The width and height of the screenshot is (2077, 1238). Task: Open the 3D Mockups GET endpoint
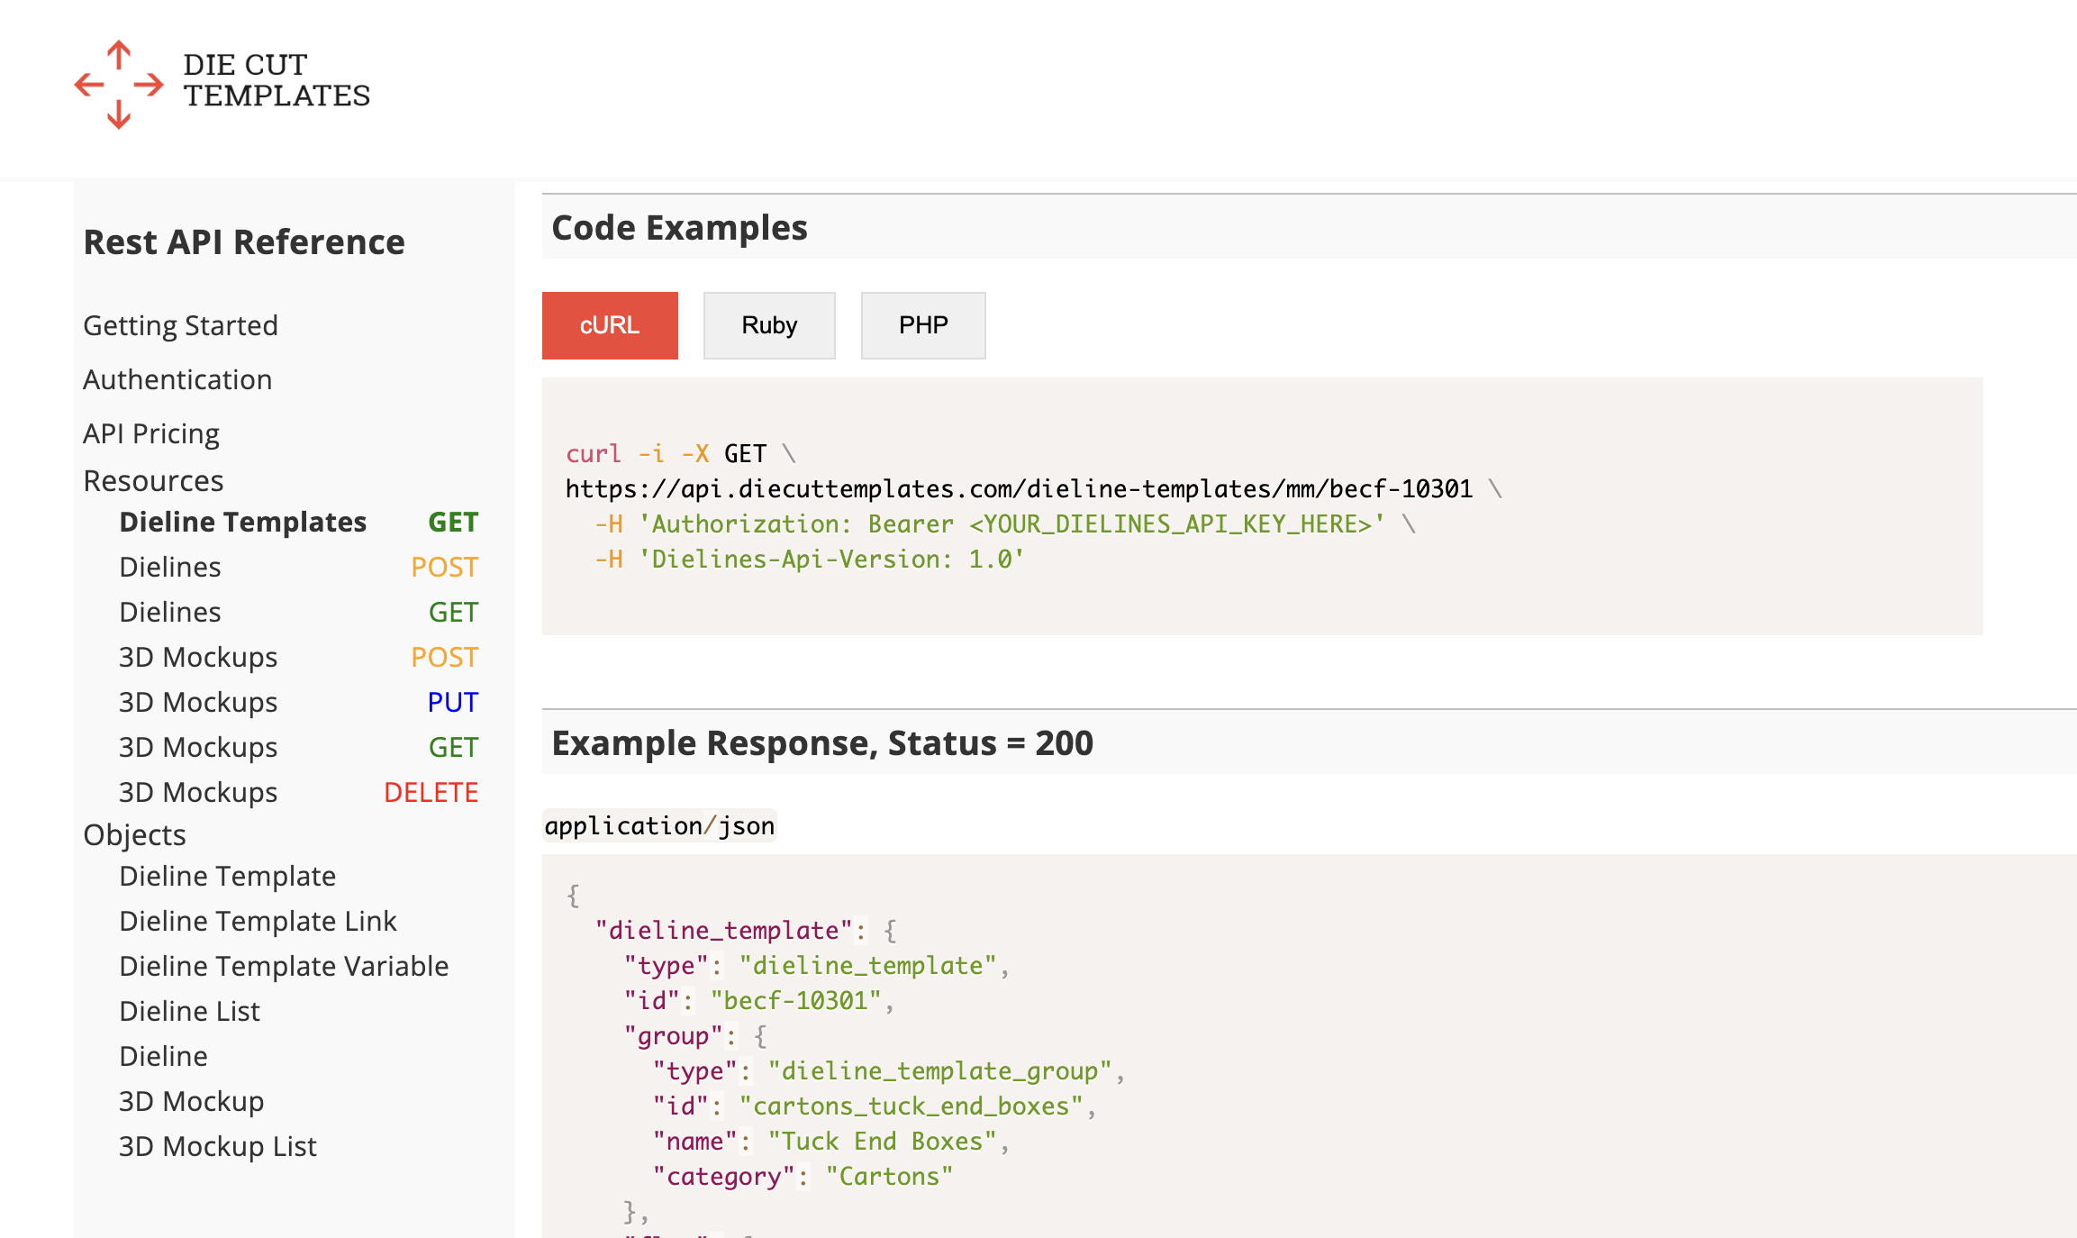coord(198,747)
